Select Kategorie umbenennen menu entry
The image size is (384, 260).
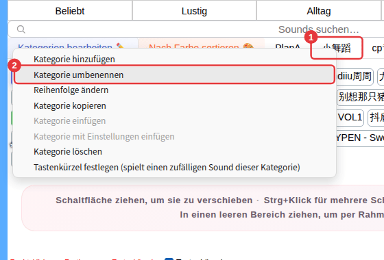tap(174, 75)
